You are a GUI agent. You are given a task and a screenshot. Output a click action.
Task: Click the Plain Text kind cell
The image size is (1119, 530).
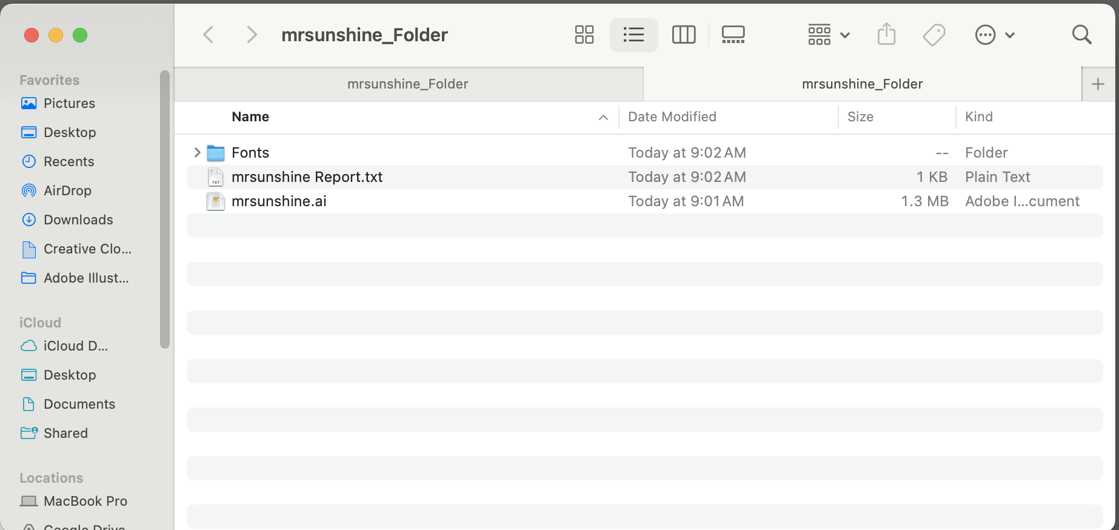pos(997,176)
